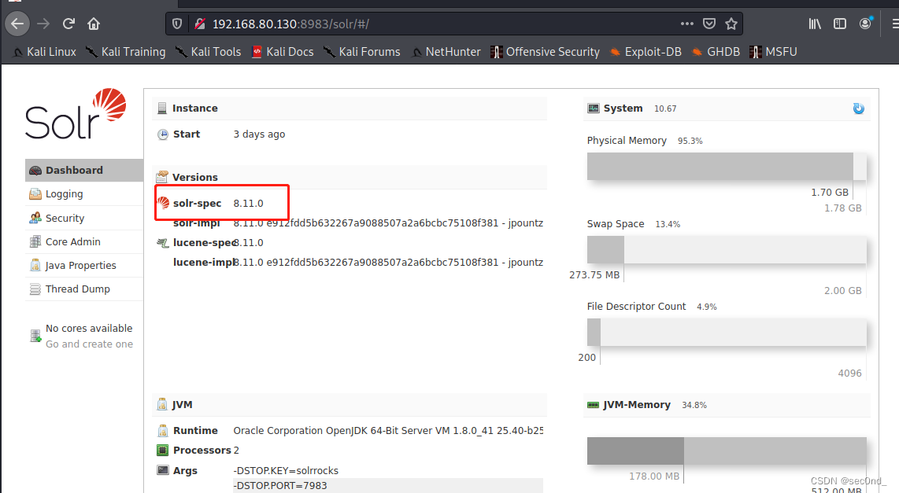This screenshot has width=899, height=493.
Task: Click the JVM section icon
Action: (162, 404)
